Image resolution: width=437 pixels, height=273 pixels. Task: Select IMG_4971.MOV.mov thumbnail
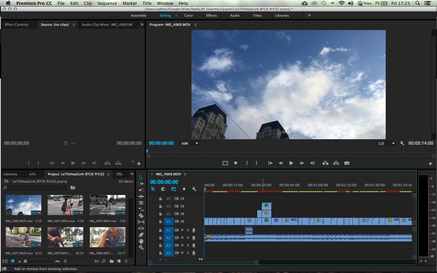click(x=65, y=205)
